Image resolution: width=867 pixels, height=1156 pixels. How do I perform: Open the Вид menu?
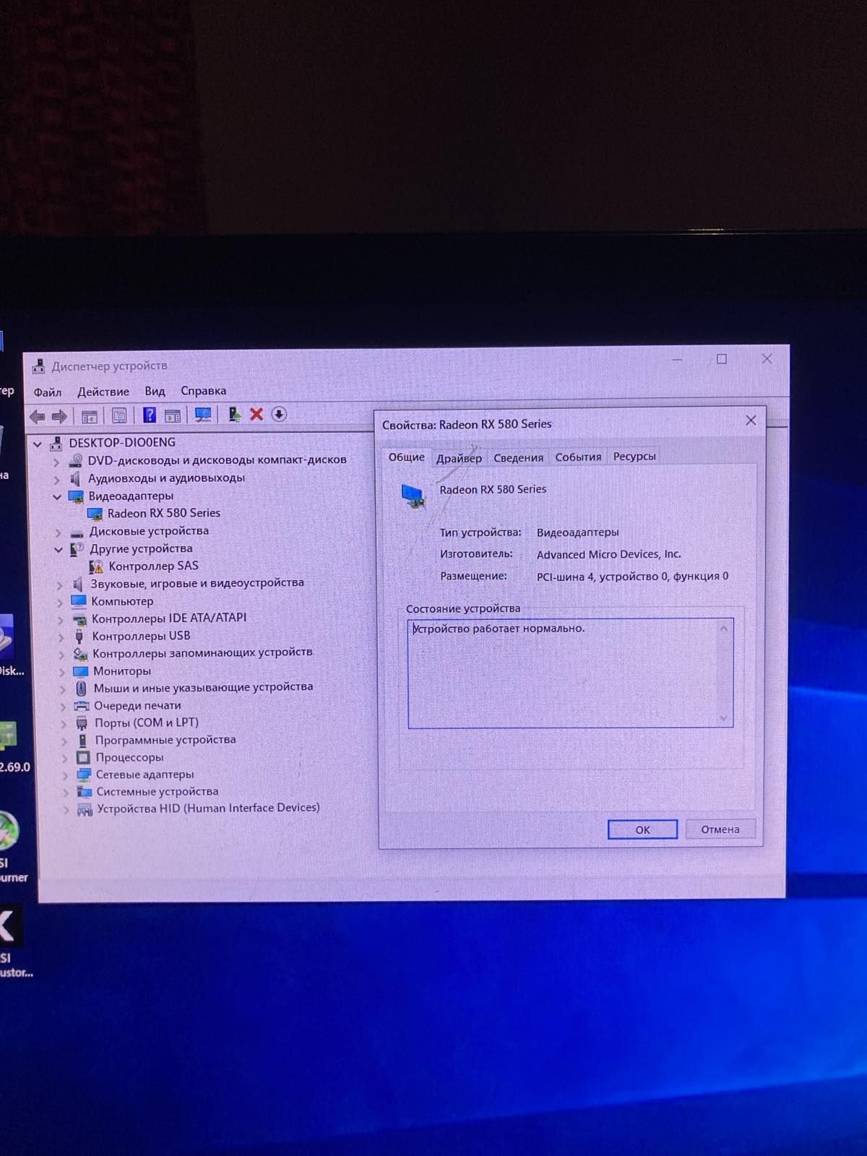point(155,391)
